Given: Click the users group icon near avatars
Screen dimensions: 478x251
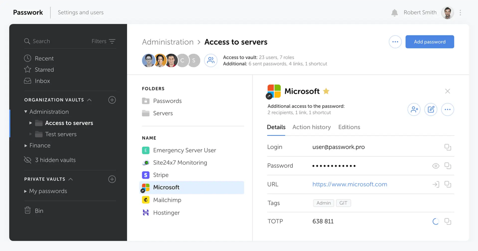Looking at the screenshot, I should coord(211,60).
